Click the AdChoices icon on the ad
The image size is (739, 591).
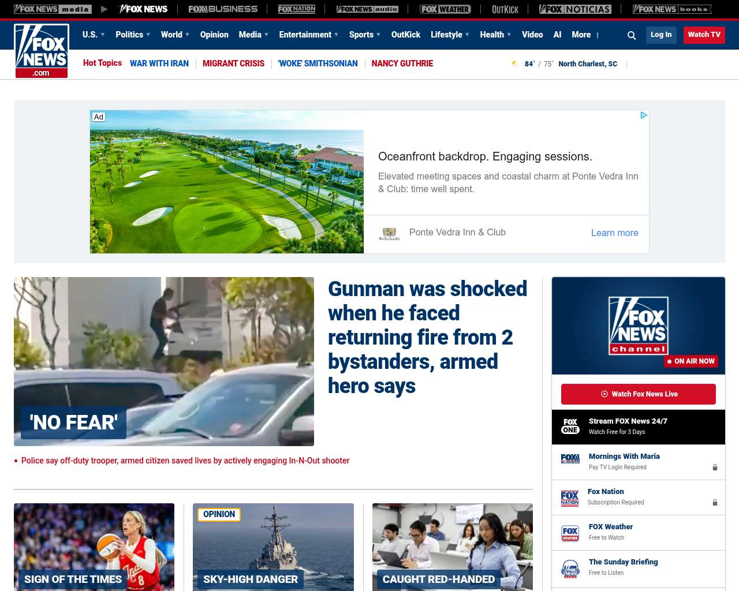pyautogui.click(x=644, y=115)
